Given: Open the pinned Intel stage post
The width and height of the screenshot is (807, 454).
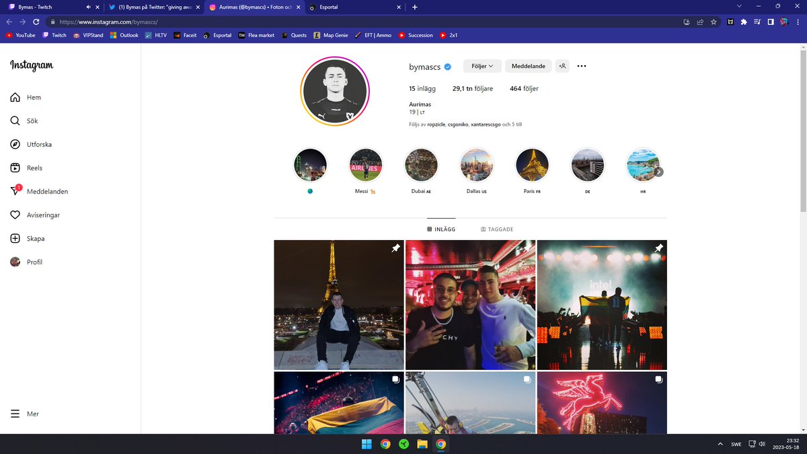Looking at the screenshot, I should click(x=602, y=305).
